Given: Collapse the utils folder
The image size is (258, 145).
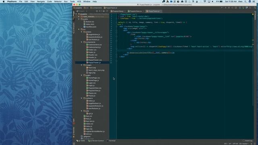Looking at the screenshot, I should 81,111.
